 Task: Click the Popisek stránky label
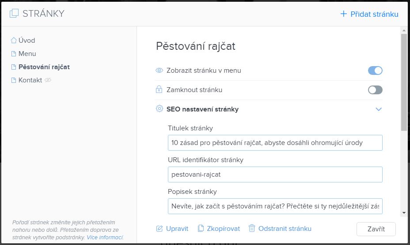pyautogui.click(x=192, y=192)
